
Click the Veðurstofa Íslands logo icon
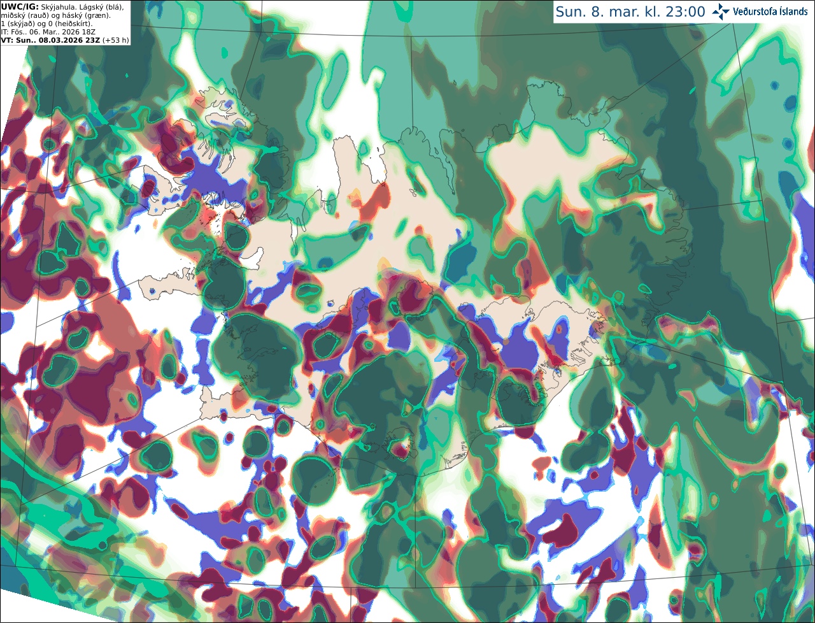721,11
